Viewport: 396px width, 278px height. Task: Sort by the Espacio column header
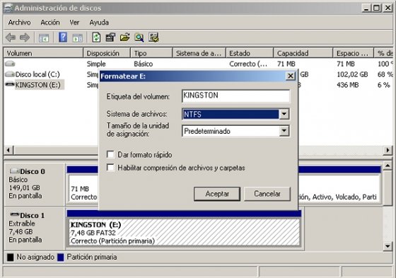(353, 53)
